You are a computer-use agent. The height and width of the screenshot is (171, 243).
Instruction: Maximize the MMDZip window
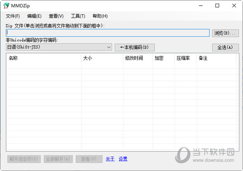point(217,6)
